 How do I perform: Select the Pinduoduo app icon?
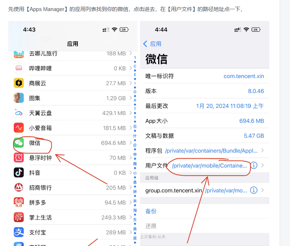18,203
